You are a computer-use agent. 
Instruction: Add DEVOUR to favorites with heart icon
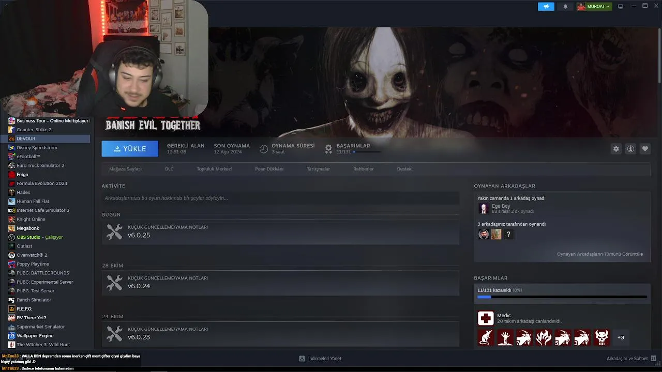(645, 149)
